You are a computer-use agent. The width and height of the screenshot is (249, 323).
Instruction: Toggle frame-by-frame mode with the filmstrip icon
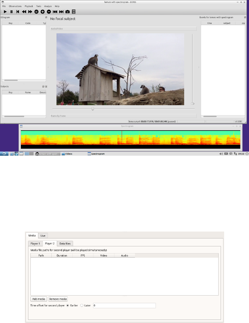click(74, 12)
